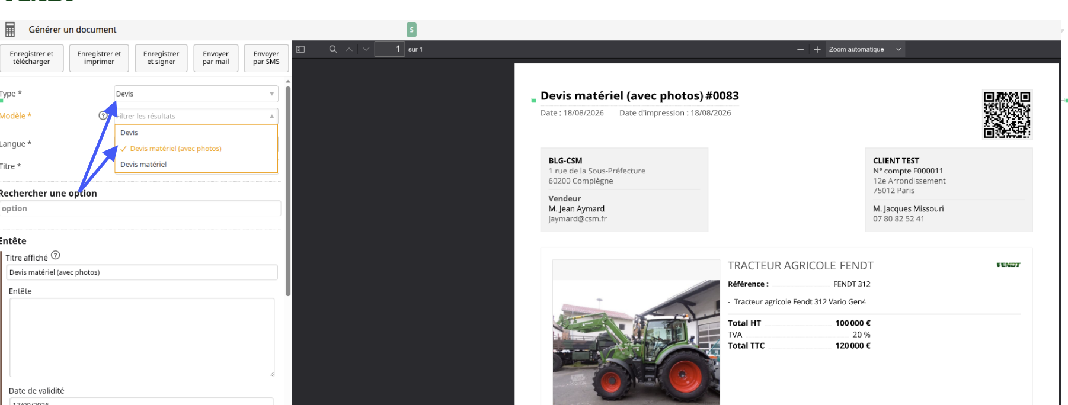
Task: Click the Entête text area
Action: [142, 337]
